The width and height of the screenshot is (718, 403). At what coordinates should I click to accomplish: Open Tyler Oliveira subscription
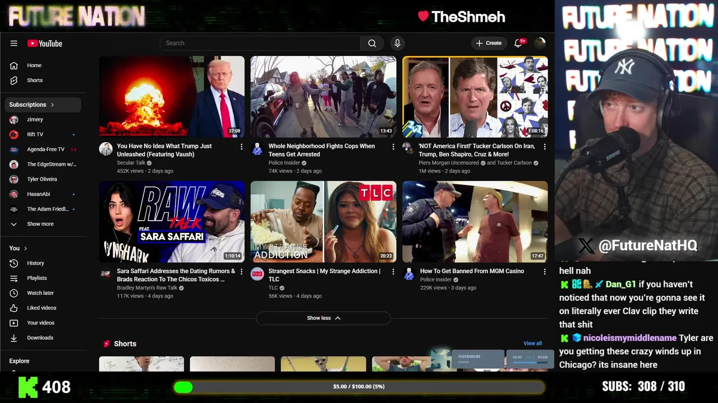[43, 179]
